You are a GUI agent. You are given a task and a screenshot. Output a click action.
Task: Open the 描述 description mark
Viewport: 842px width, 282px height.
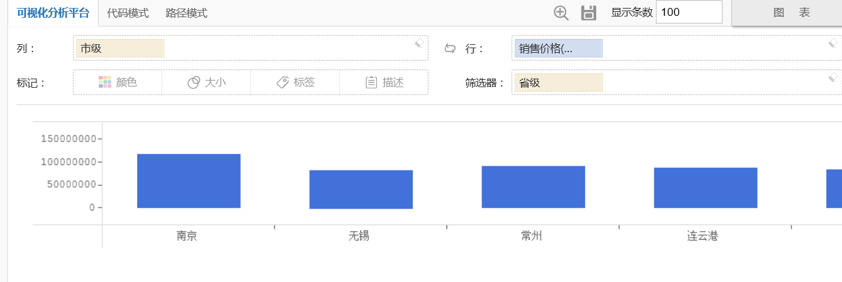pyautogui.click(x=384, y=83)
